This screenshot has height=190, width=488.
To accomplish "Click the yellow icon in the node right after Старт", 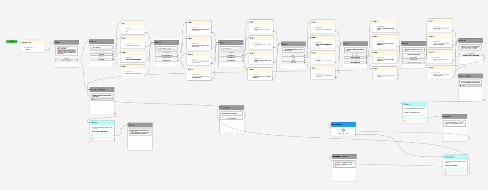I will click(25, 47).
